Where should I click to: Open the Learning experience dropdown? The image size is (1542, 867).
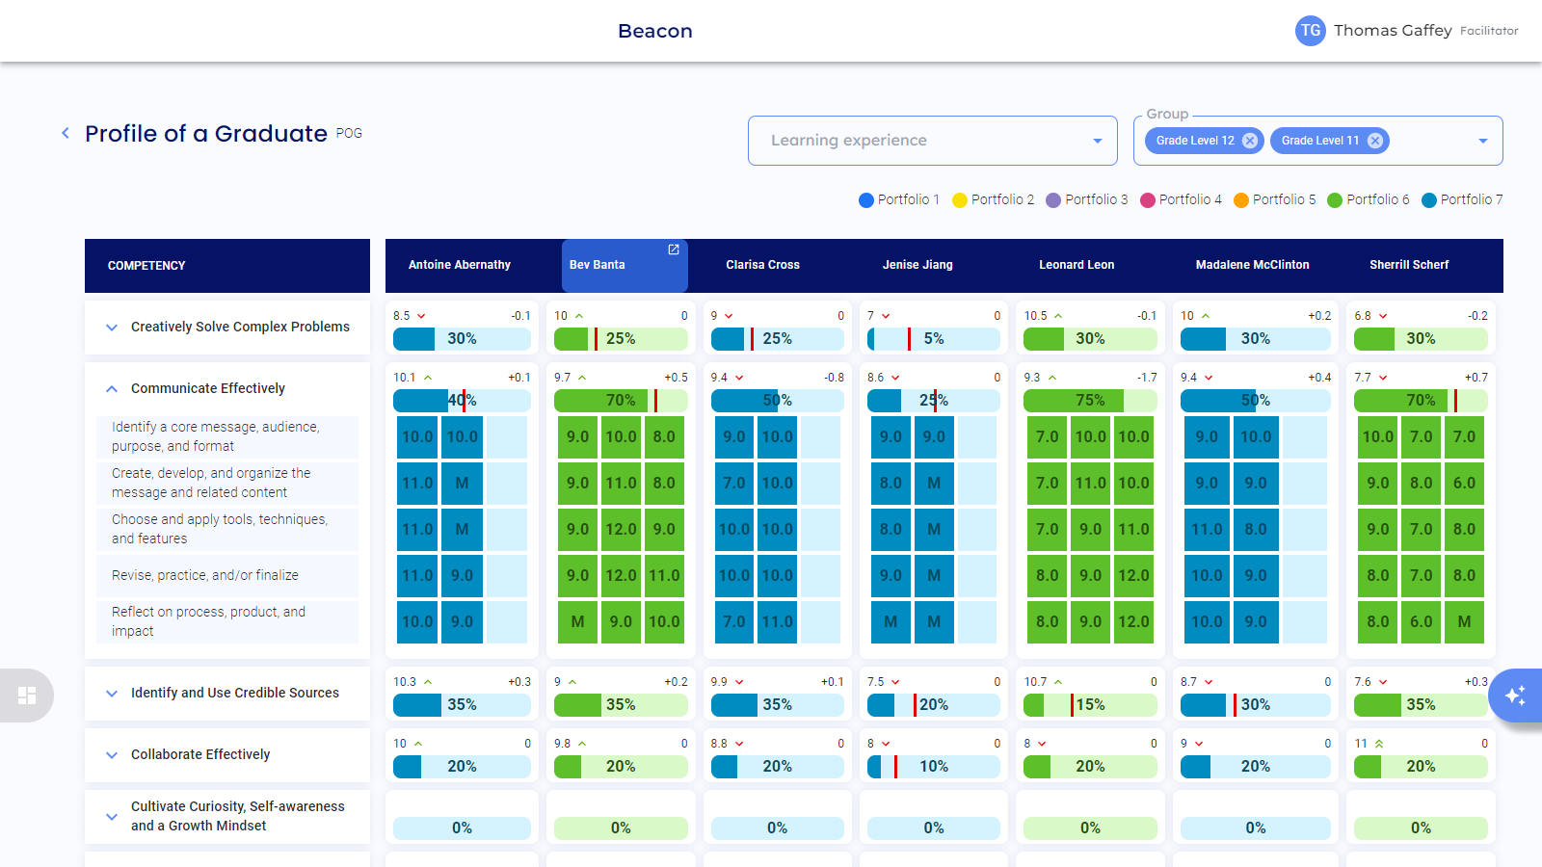[x=932, y=141]
